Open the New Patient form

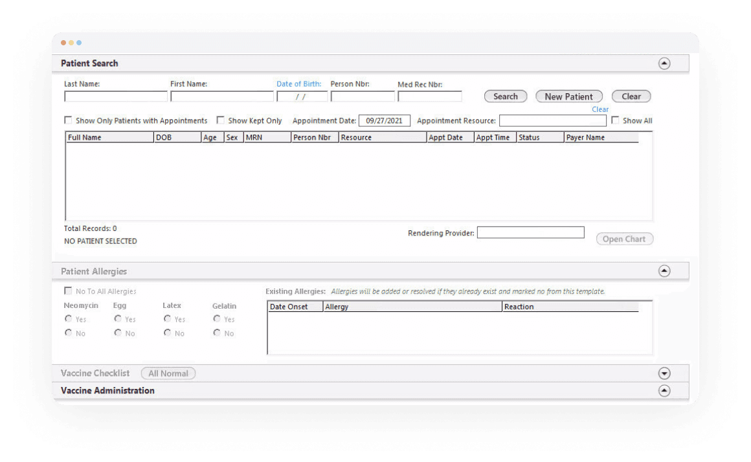pyautogui.click(x=568, y=96)
